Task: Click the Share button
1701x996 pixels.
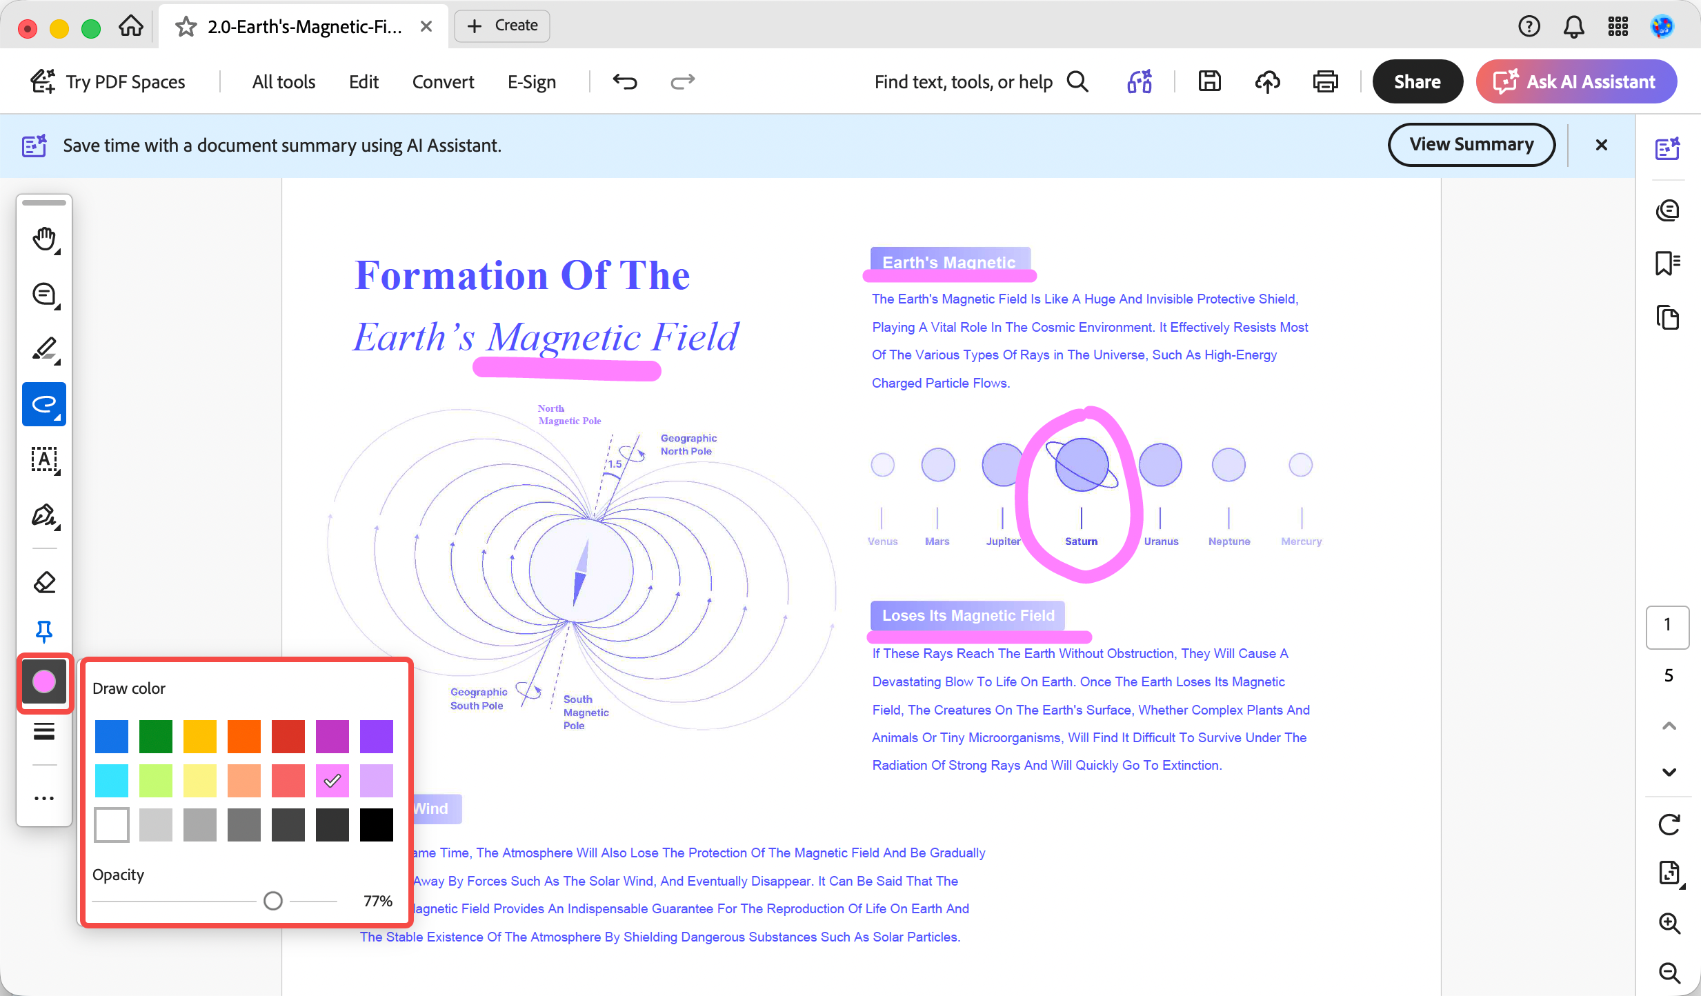Action: coord(1417,81)
